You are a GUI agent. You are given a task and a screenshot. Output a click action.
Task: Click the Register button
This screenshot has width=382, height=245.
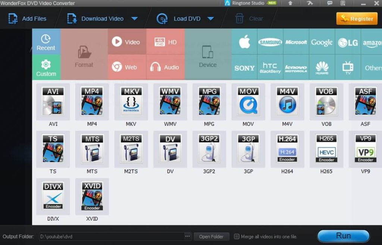(357, 19)
